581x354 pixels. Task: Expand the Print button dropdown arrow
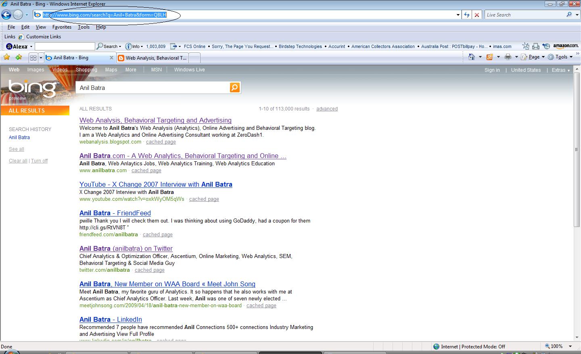point(516,57)
